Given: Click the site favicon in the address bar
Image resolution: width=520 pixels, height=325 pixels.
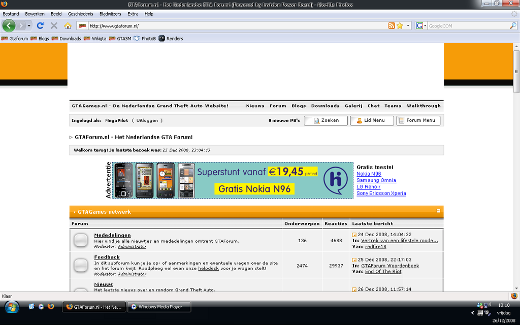Looking at the screenshot, I should click(83, 25).
